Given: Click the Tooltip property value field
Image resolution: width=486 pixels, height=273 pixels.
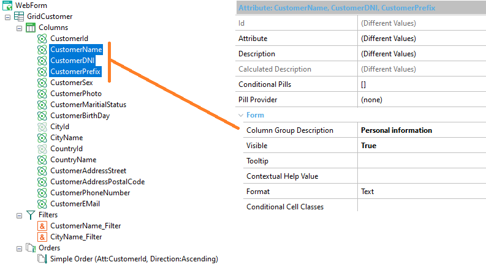Looking at the screenshot, I should point(422,161).
